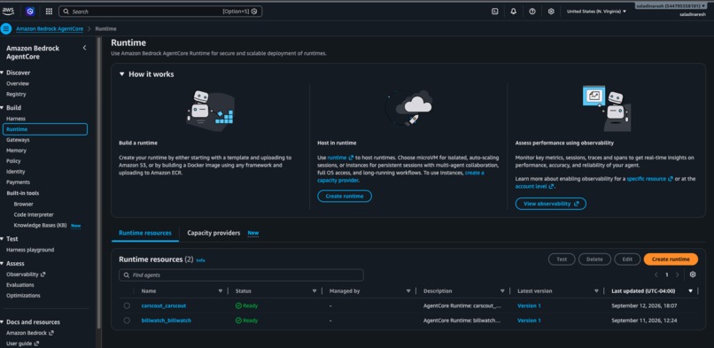Open Overview in sidebar
The image size is (714, 348).
18,84
